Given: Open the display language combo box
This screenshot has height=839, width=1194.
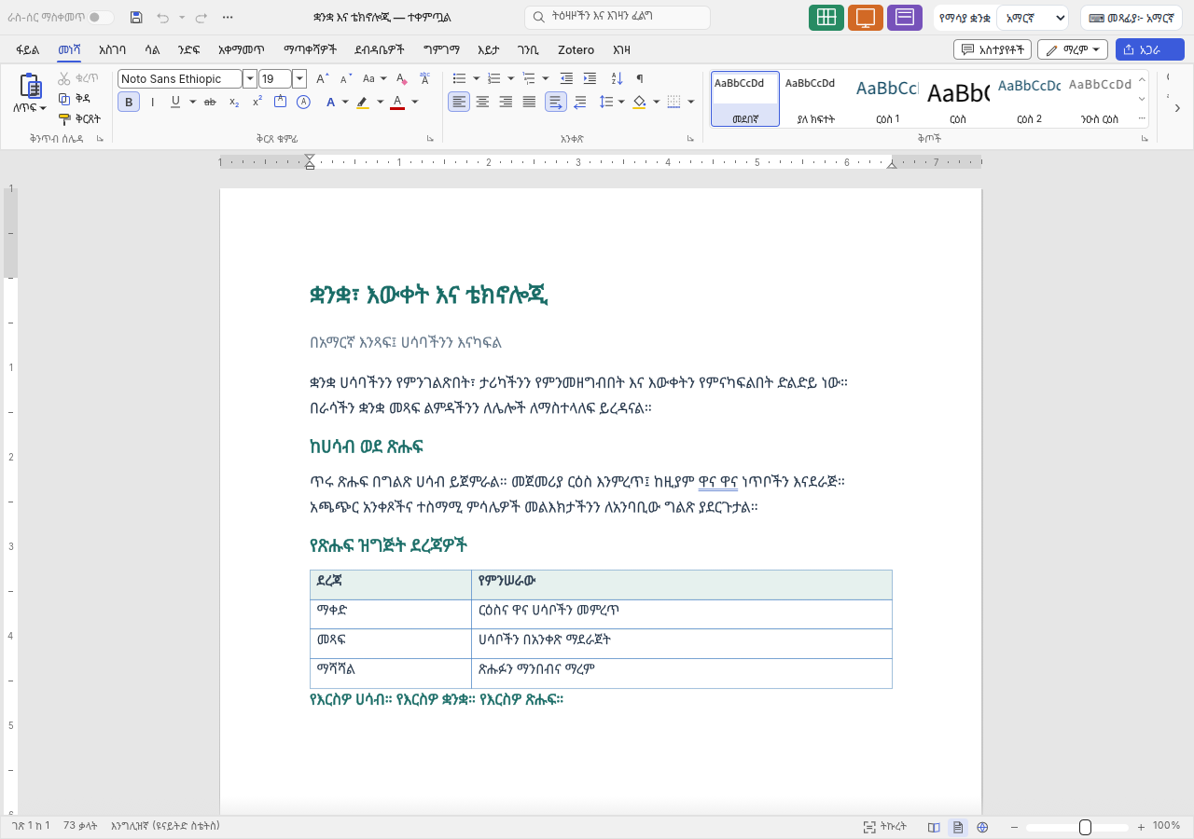Looking at the screenshot, I should [x=1032, y=18].
